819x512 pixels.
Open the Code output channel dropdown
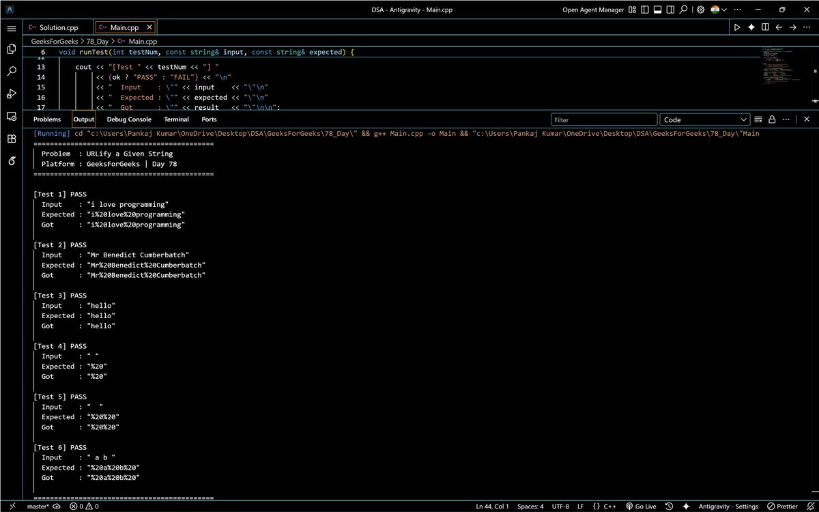click(705, 119)
